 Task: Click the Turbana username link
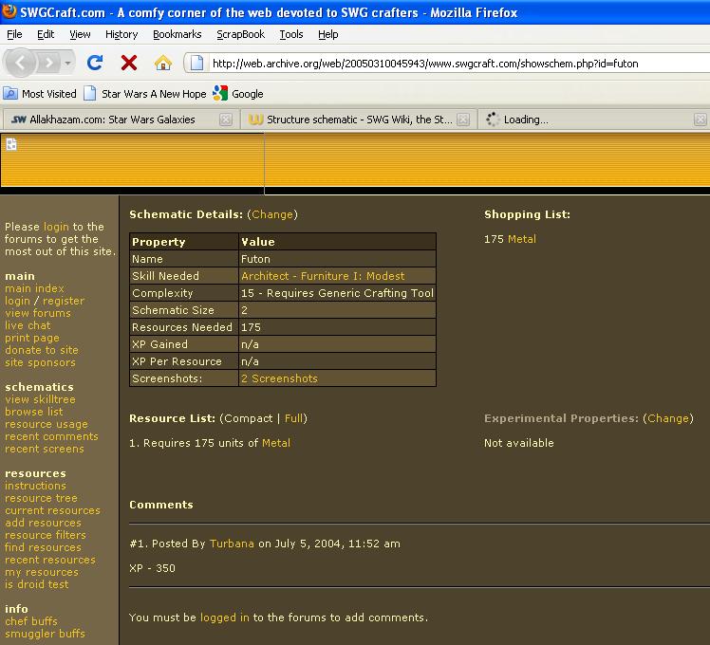tap(232, 544)
